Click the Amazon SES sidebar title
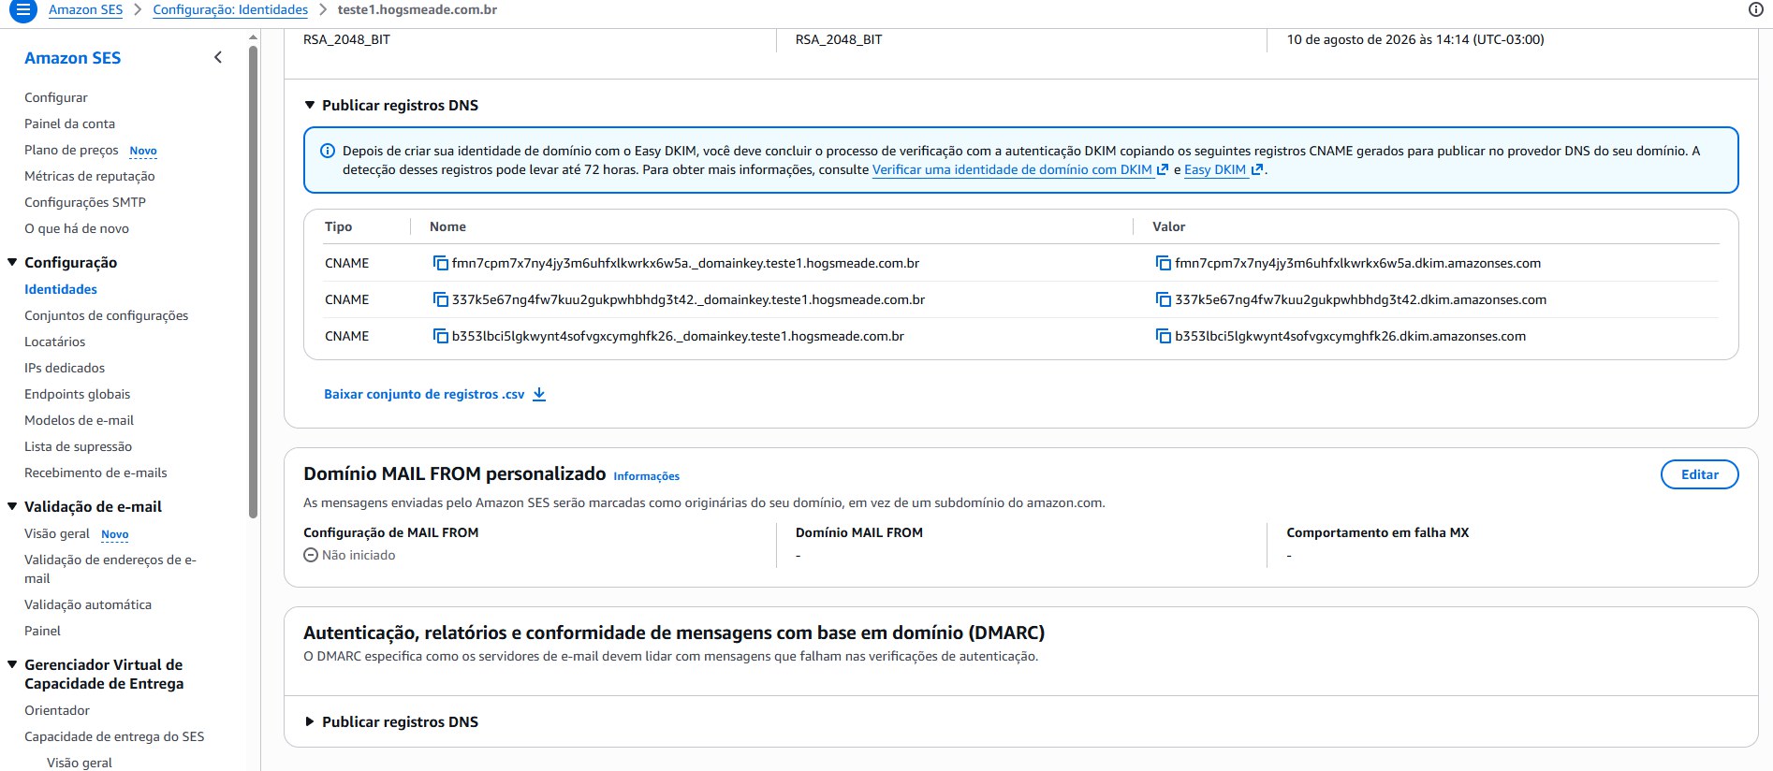 [72, 57]
